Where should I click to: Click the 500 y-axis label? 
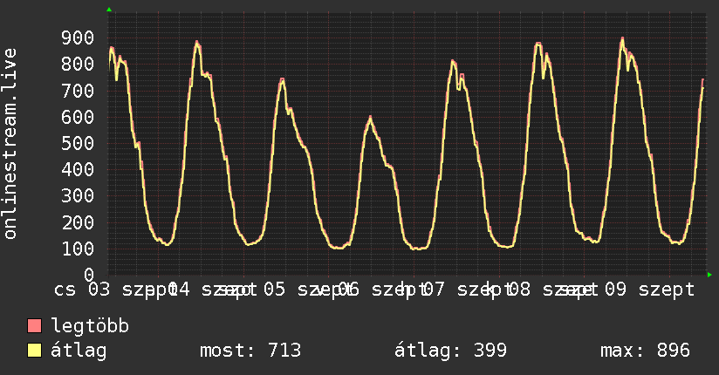pos(78,143)
